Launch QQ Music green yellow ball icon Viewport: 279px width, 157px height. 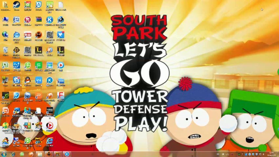point(5,126)
